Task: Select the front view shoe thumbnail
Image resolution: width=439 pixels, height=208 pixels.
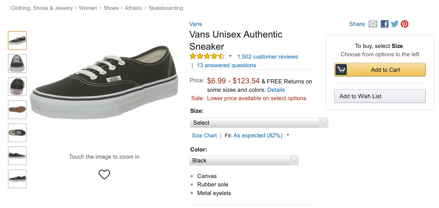Action: coord(17,63)
